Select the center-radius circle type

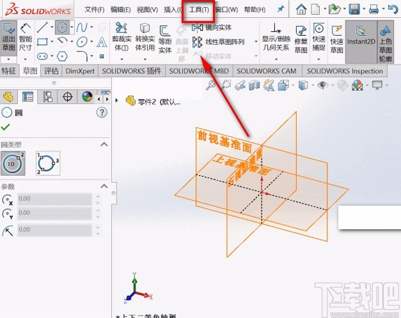[13, 163]
